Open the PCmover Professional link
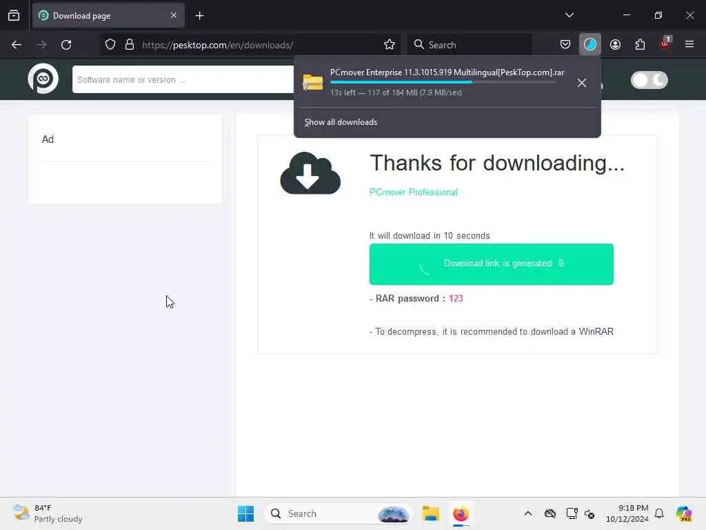Viewport: 706px width, 530px height. click(x=414, y=193)
